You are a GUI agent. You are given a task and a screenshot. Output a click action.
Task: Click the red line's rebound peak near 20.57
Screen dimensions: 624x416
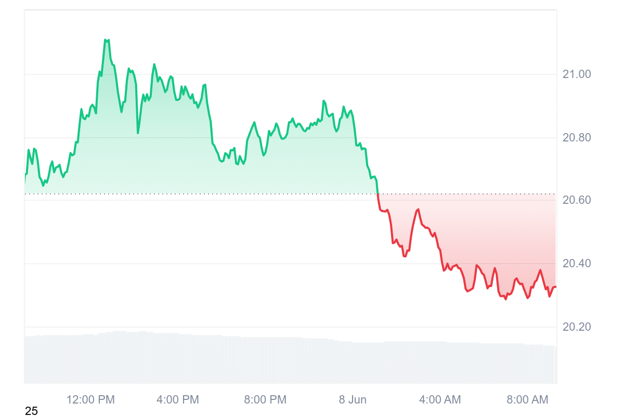(x=419, y=209)
